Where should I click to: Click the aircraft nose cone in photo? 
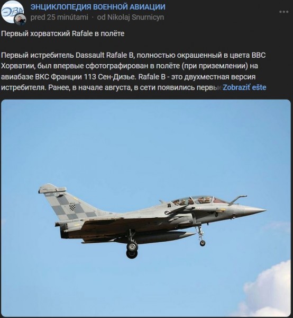[x=255, y=210]
